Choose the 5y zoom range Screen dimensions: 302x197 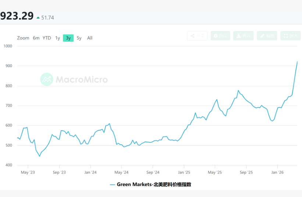[79, 38]
